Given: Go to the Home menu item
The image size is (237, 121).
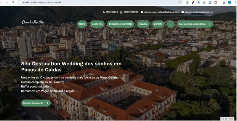Looking at the screenshot, I should (82, 24).
